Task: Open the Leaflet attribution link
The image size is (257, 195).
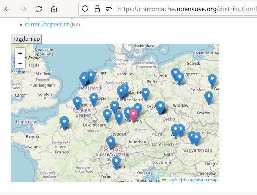Action: [x=173, y=180]
